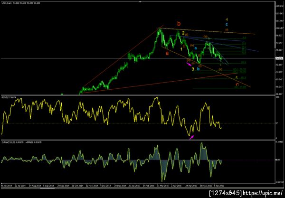285x198 pixels.
Task: Click the 17 Feb 2015 date label
Action: 149,186
